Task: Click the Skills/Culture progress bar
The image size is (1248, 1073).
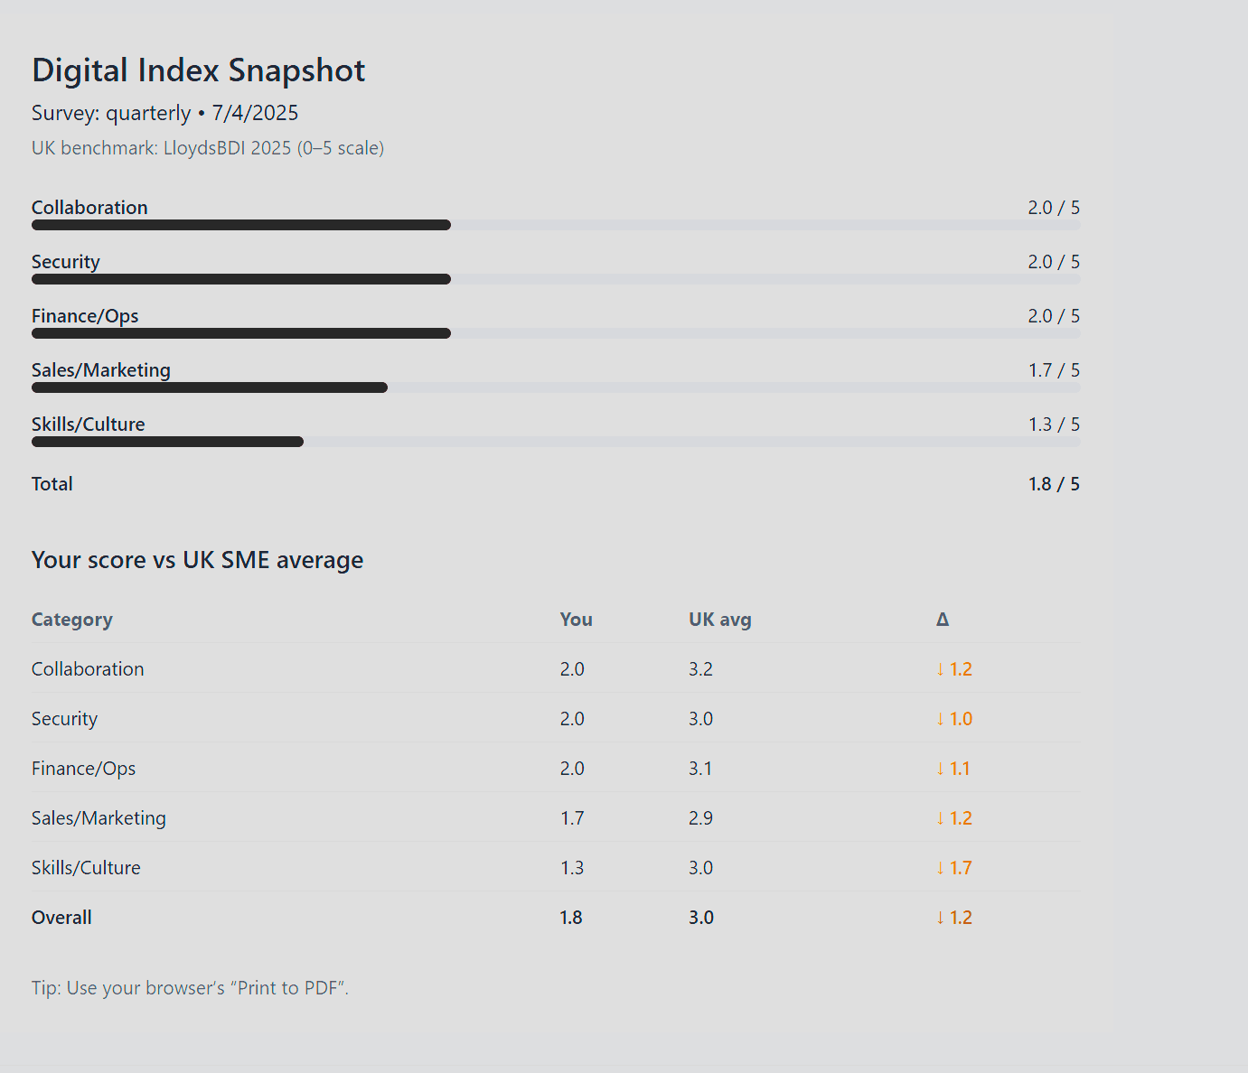Action: pyautogui.click(x=556, y=442)
